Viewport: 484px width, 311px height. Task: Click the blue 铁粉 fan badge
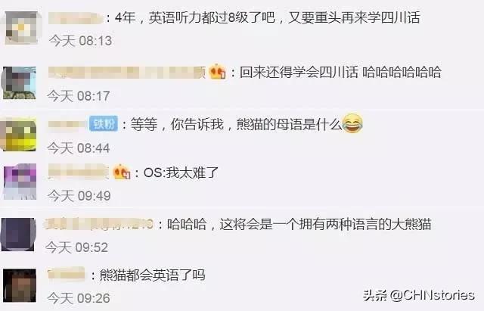coord(104,124)
